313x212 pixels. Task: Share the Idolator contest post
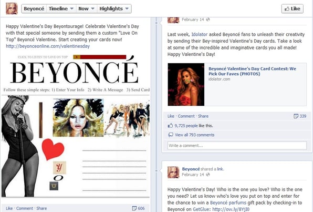tap(203, 116)
